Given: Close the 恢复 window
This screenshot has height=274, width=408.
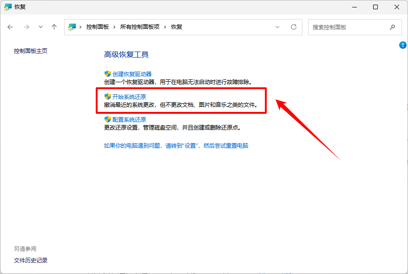Looking at the screenshot, I should pos(397,7).
